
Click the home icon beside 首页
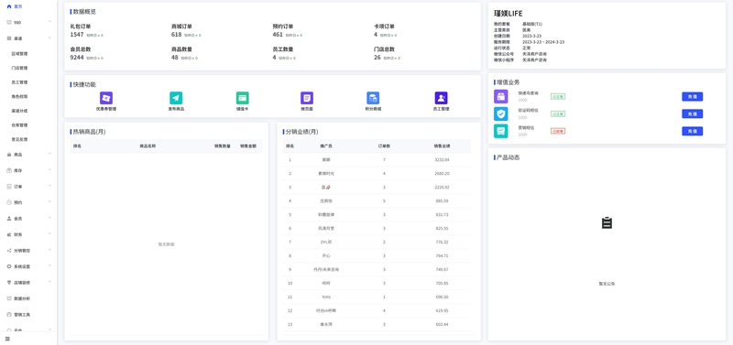pyautogui.click(x=9, y=6)
